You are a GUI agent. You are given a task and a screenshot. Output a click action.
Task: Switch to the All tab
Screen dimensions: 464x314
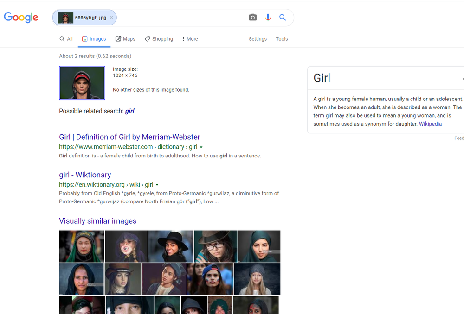[66, 39]
